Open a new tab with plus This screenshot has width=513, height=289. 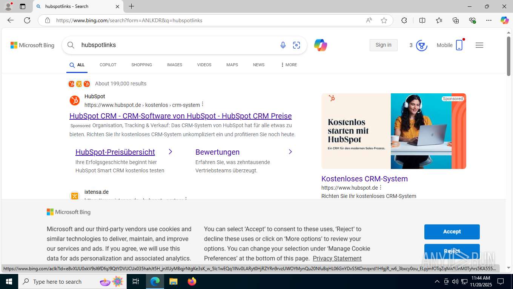pos(131,6)
